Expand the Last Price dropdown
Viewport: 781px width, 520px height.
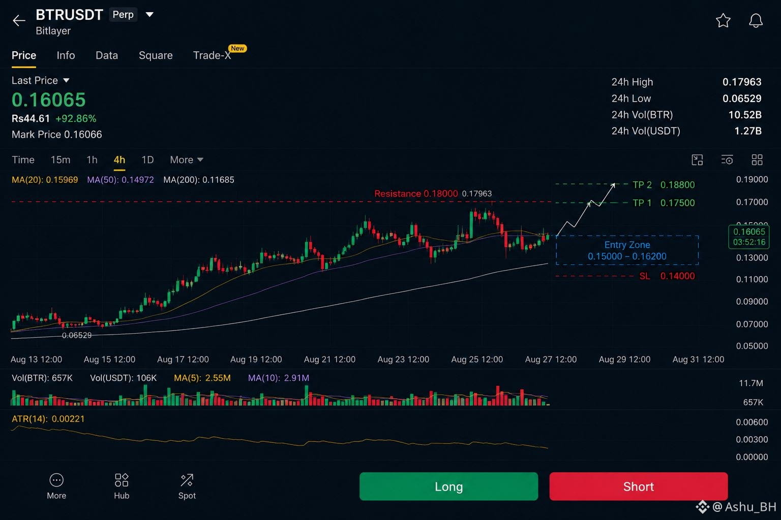coord(66,80)
